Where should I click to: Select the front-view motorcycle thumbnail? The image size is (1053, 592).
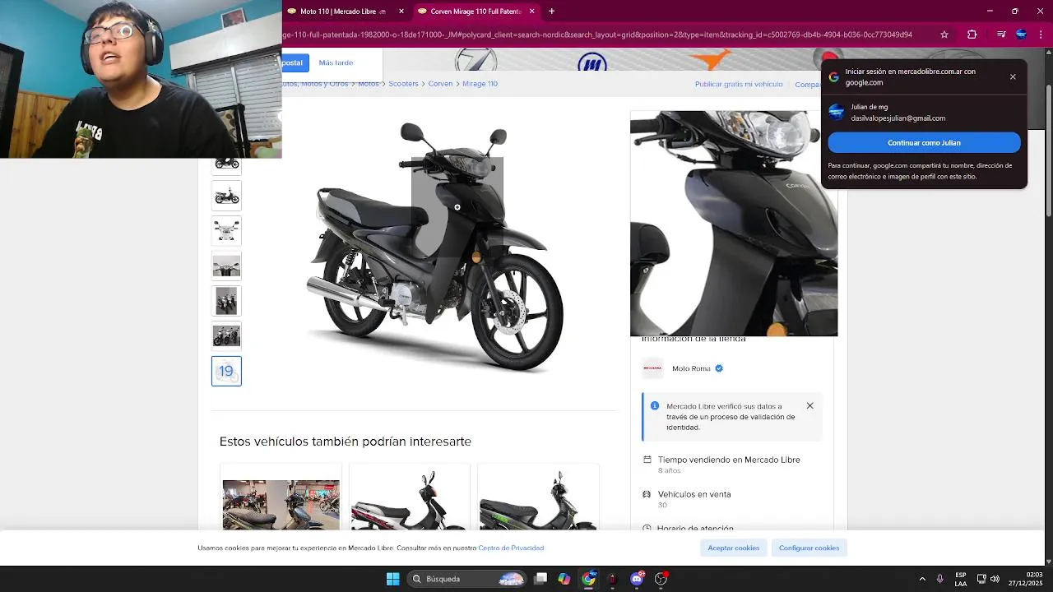tap(226, 230)
